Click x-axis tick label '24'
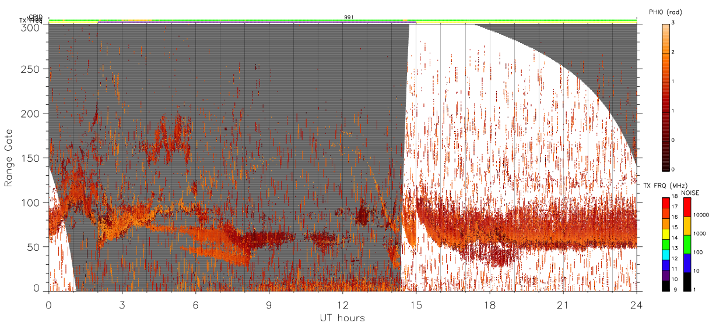The image size is (716, 330). (x=636, y=305)
